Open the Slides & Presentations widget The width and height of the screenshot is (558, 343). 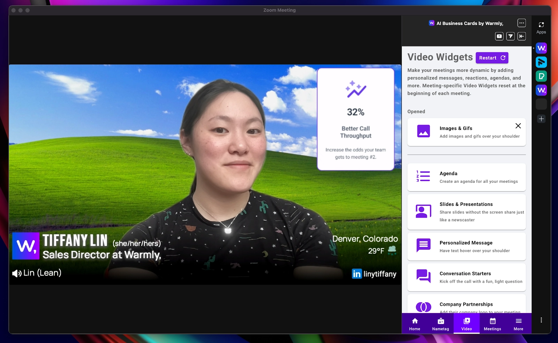(x=467, y=212)
